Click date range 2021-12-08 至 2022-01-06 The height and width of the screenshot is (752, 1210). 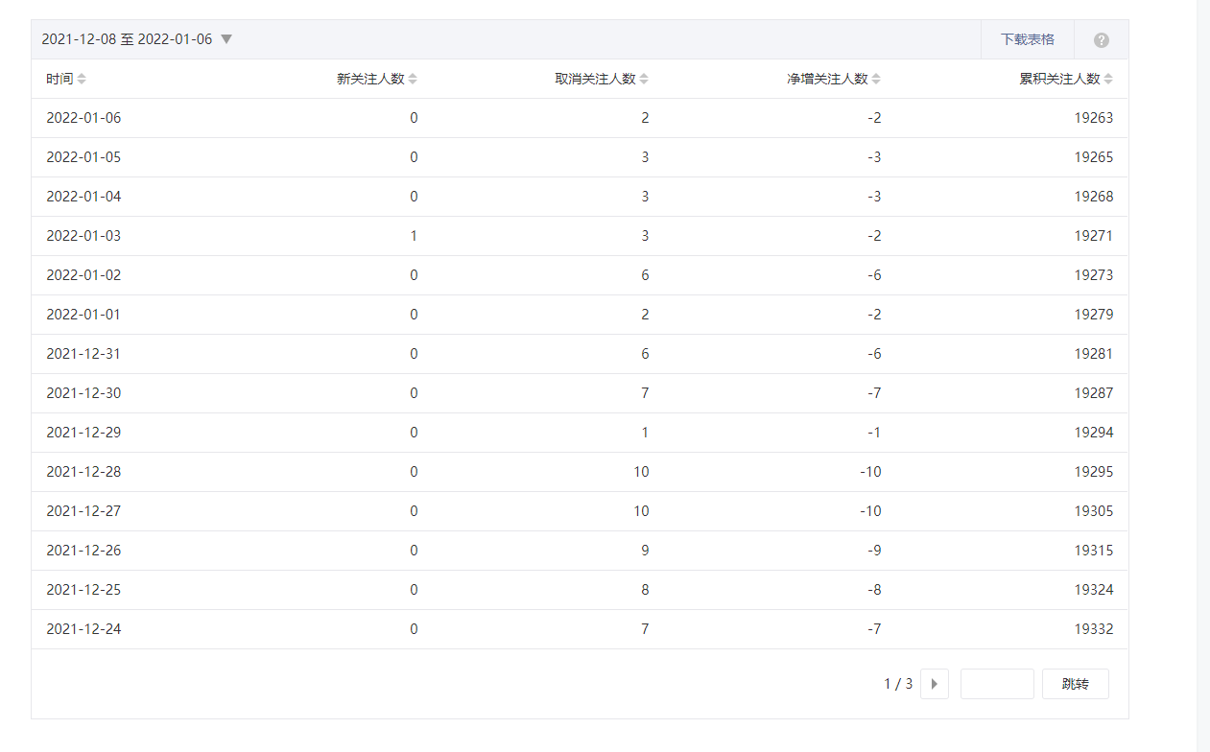127,39
